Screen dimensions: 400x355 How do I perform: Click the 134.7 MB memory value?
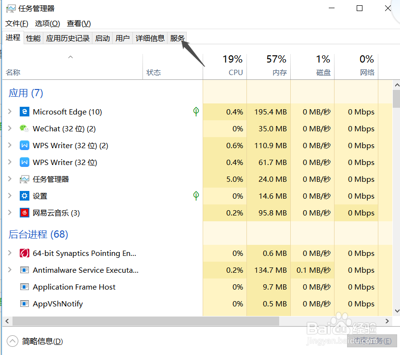click(271, 270)
